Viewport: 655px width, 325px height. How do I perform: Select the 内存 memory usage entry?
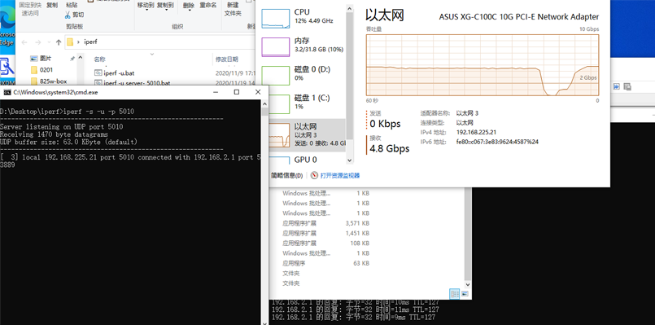pos(303,45)
